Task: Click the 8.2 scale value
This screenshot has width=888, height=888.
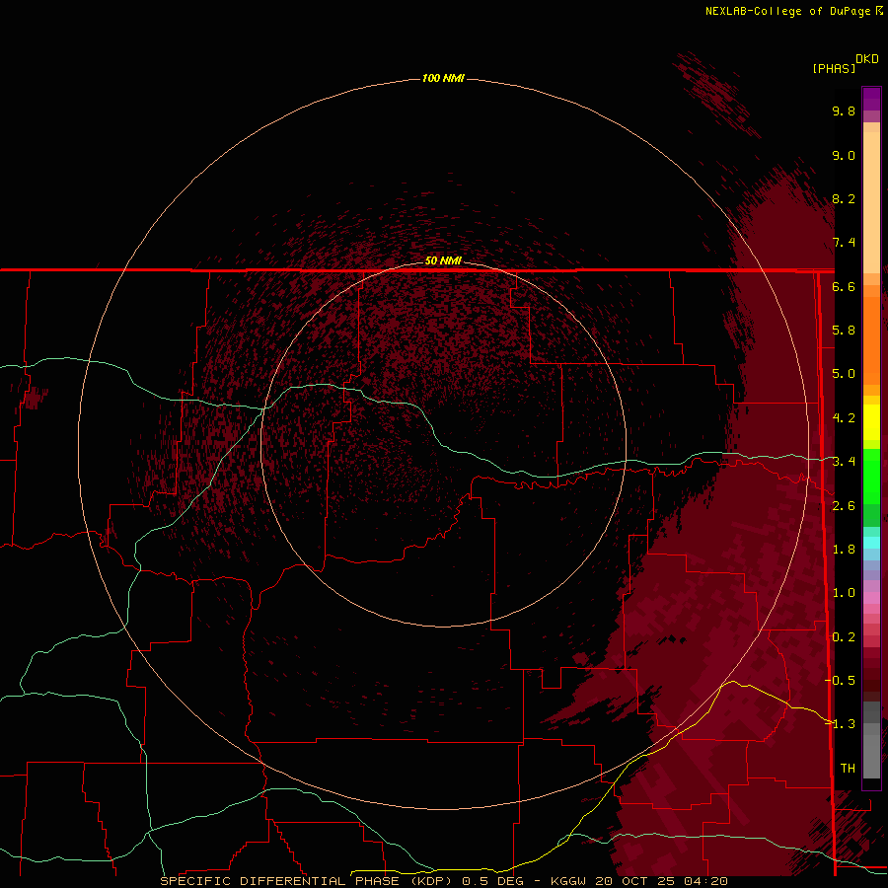Action: [844, 198]
